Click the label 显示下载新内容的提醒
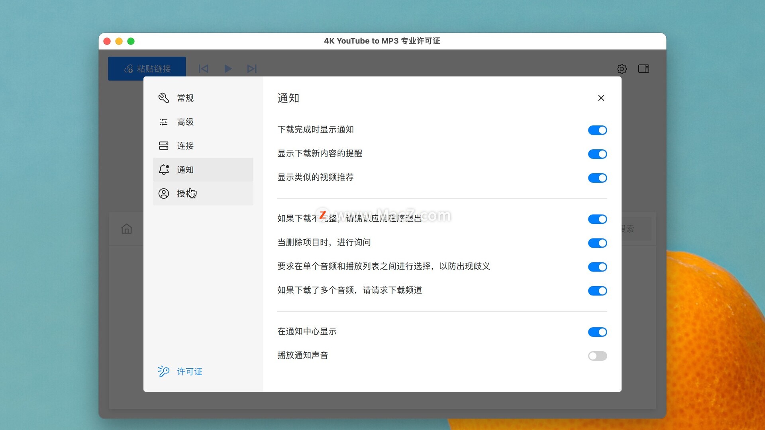Image resolution: width=765 pixels, height=430 pixels. click(x=320, y=153)
